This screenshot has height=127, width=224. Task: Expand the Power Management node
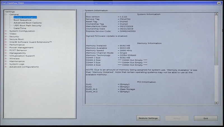(x=6, y=47)
